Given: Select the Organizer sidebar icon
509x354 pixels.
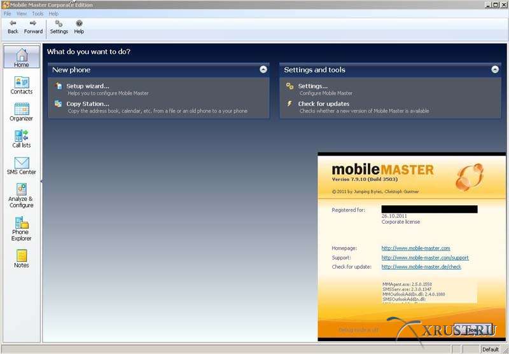Looking at the screenshot, I should pyautogui.click(x=22, y=112).
